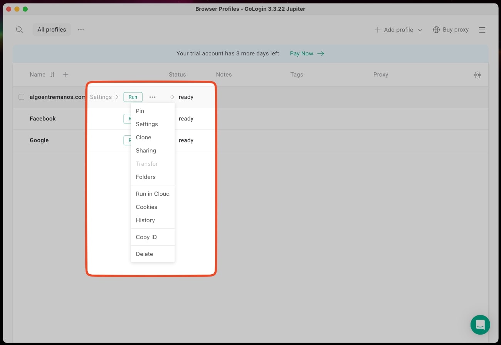The image size is (501, 345).
Task: Select Copy ID from the context menu
Action: pyautogui.click(x=153, y=237)
